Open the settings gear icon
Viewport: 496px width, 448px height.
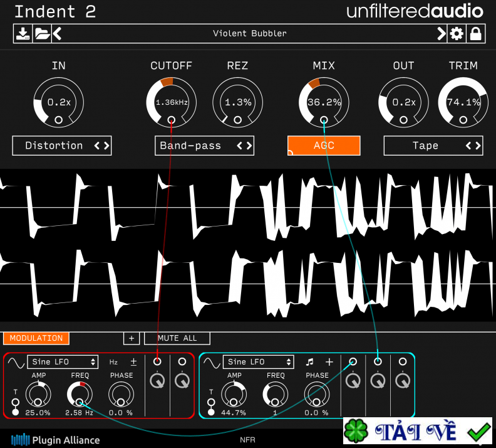point(457,34)
